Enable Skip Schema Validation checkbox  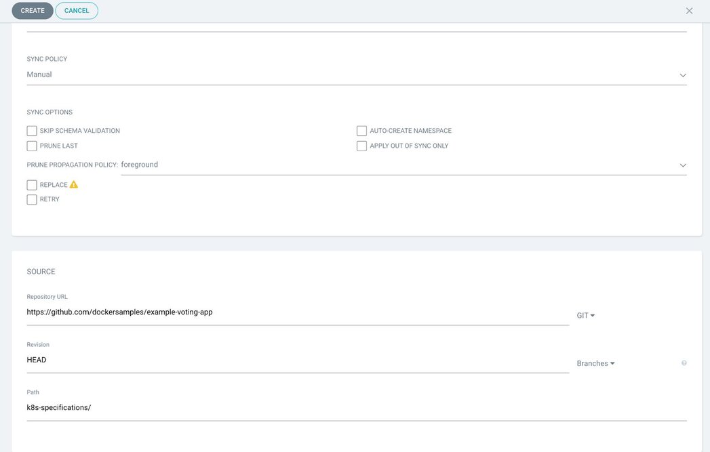click(x=32, y=131)
